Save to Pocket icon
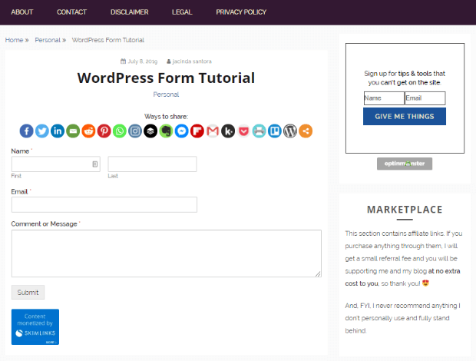This screenshot has height=361, width=476. coord(243,131)
